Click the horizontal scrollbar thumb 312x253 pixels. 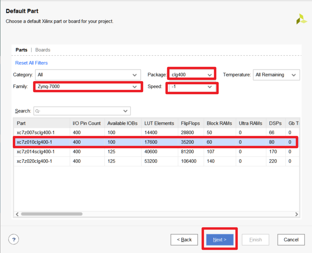52,214
